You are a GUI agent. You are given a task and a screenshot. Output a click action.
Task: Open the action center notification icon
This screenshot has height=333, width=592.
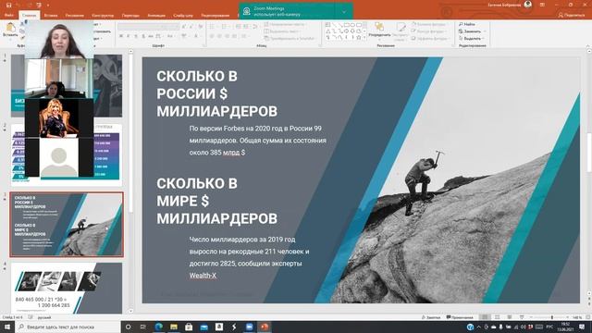(x=582, y=327)
